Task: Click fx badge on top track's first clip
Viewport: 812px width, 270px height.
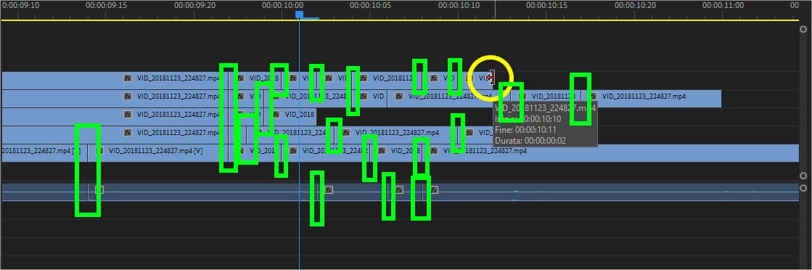Action: [x=128, y=78]
